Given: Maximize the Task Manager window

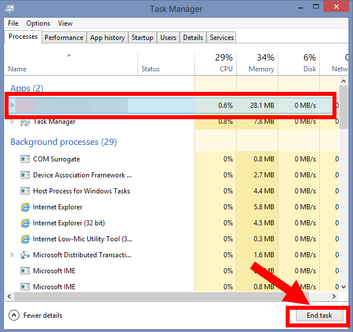Looking at the screenshot, I should pos(316,6).
